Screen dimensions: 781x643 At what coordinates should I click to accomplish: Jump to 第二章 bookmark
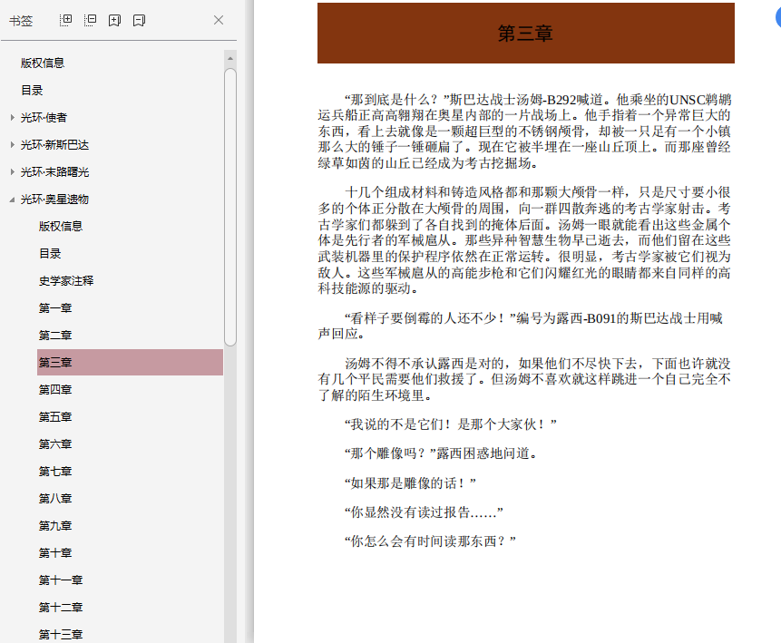[55, 336]
